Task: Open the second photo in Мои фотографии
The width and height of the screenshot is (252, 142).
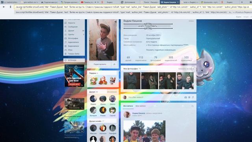Action: click(150, 80)
